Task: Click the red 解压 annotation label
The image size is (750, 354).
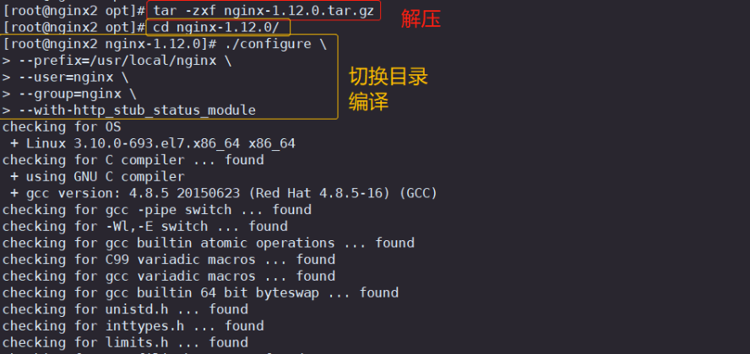Action: pos(421,19)
